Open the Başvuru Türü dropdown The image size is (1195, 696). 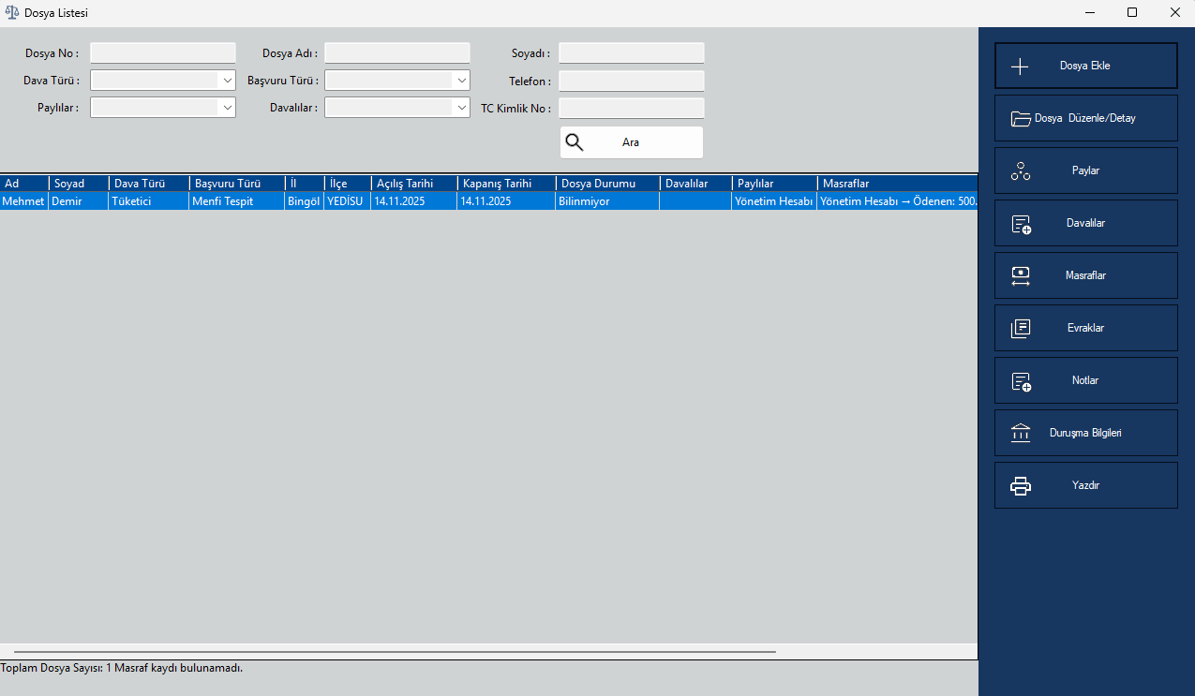[x=461, y=81]
